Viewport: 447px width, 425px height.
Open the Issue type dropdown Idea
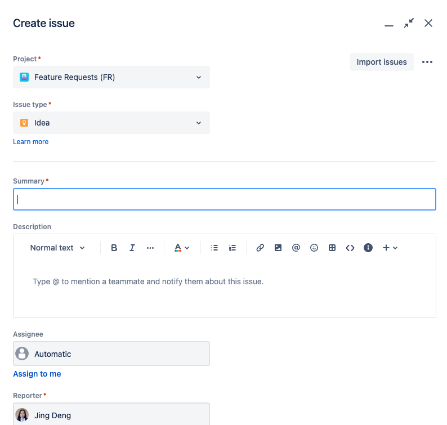point(111,123)
